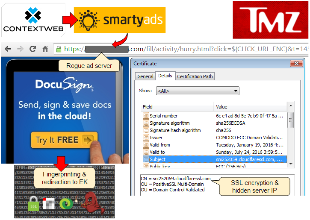Click the ContextWeb logo
310x220 pixels.
tap(33, 20)
